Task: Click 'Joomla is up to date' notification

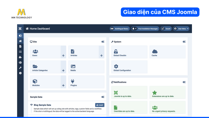Action: pyautogui.click(x=129, y=92)
